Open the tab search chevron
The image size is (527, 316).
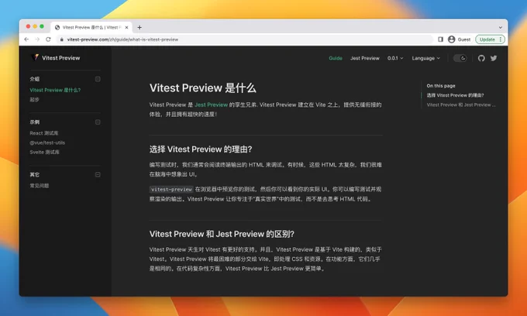coord(500,28)
